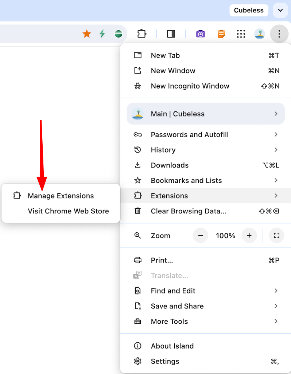The image size is (291, 374).
Task: Click the incognito spy icon
Action: (x=137, y=86)
